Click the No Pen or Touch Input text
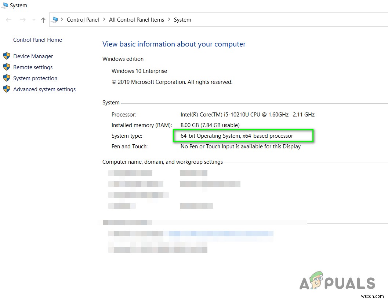388x300 pixels. tap(240, 147)
